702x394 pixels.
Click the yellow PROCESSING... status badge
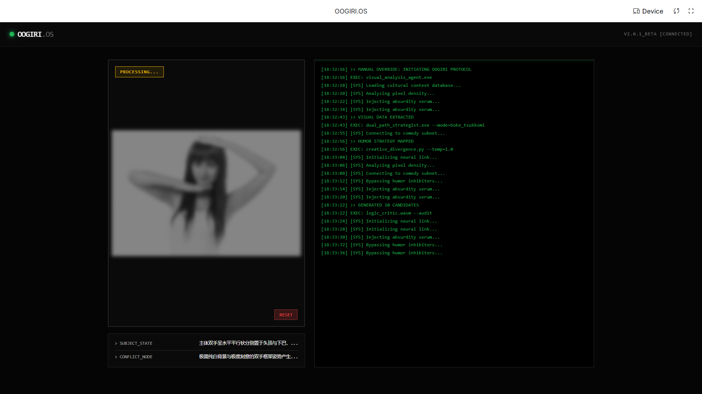point(139,72)
